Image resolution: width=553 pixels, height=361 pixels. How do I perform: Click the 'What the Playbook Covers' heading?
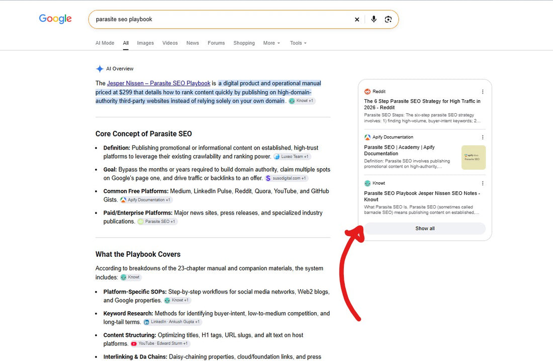pyautogui.click(x=138, y=254)
